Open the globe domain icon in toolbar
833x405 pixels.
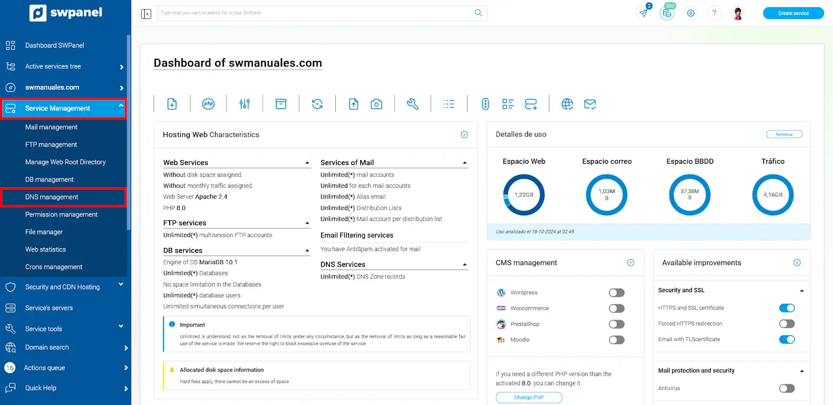pos(567,104)
